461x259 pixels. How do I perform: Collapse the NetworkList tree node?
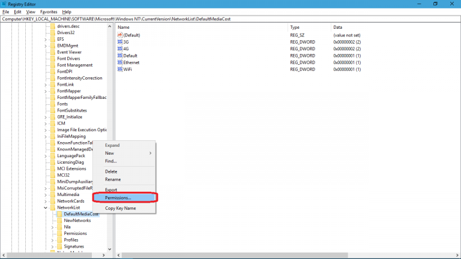tap(46, 207)
